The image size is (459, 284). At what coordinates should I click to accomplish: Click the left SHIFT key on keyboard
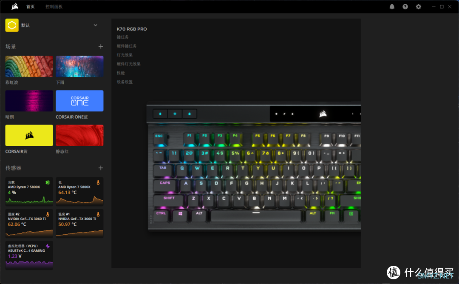click(x=169, y=200)
